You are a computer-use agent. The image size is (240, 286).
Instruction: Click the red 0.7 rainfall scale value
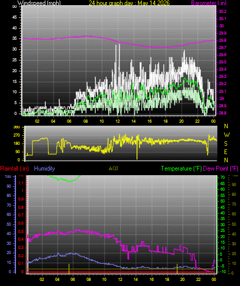click(x=21, y=215)
